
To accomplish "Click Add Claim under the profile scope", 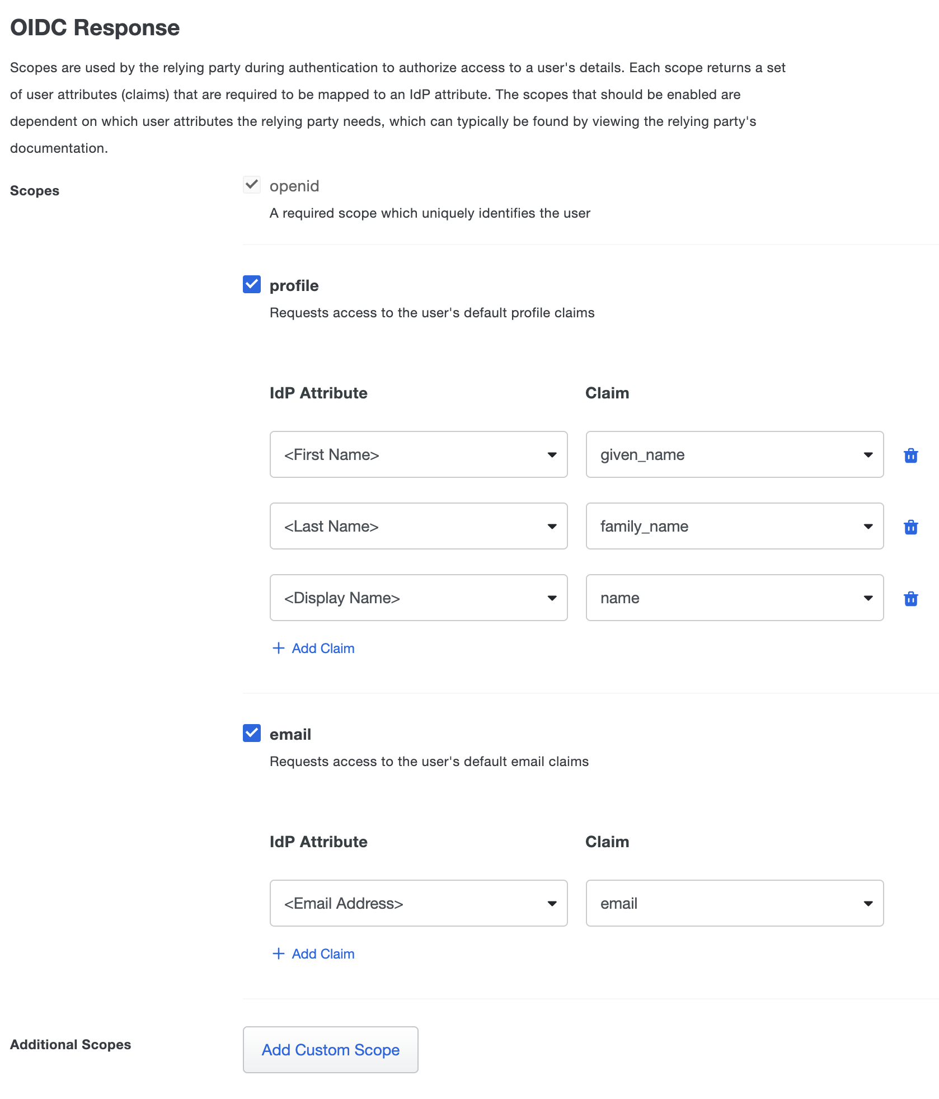I will [322, 647].
